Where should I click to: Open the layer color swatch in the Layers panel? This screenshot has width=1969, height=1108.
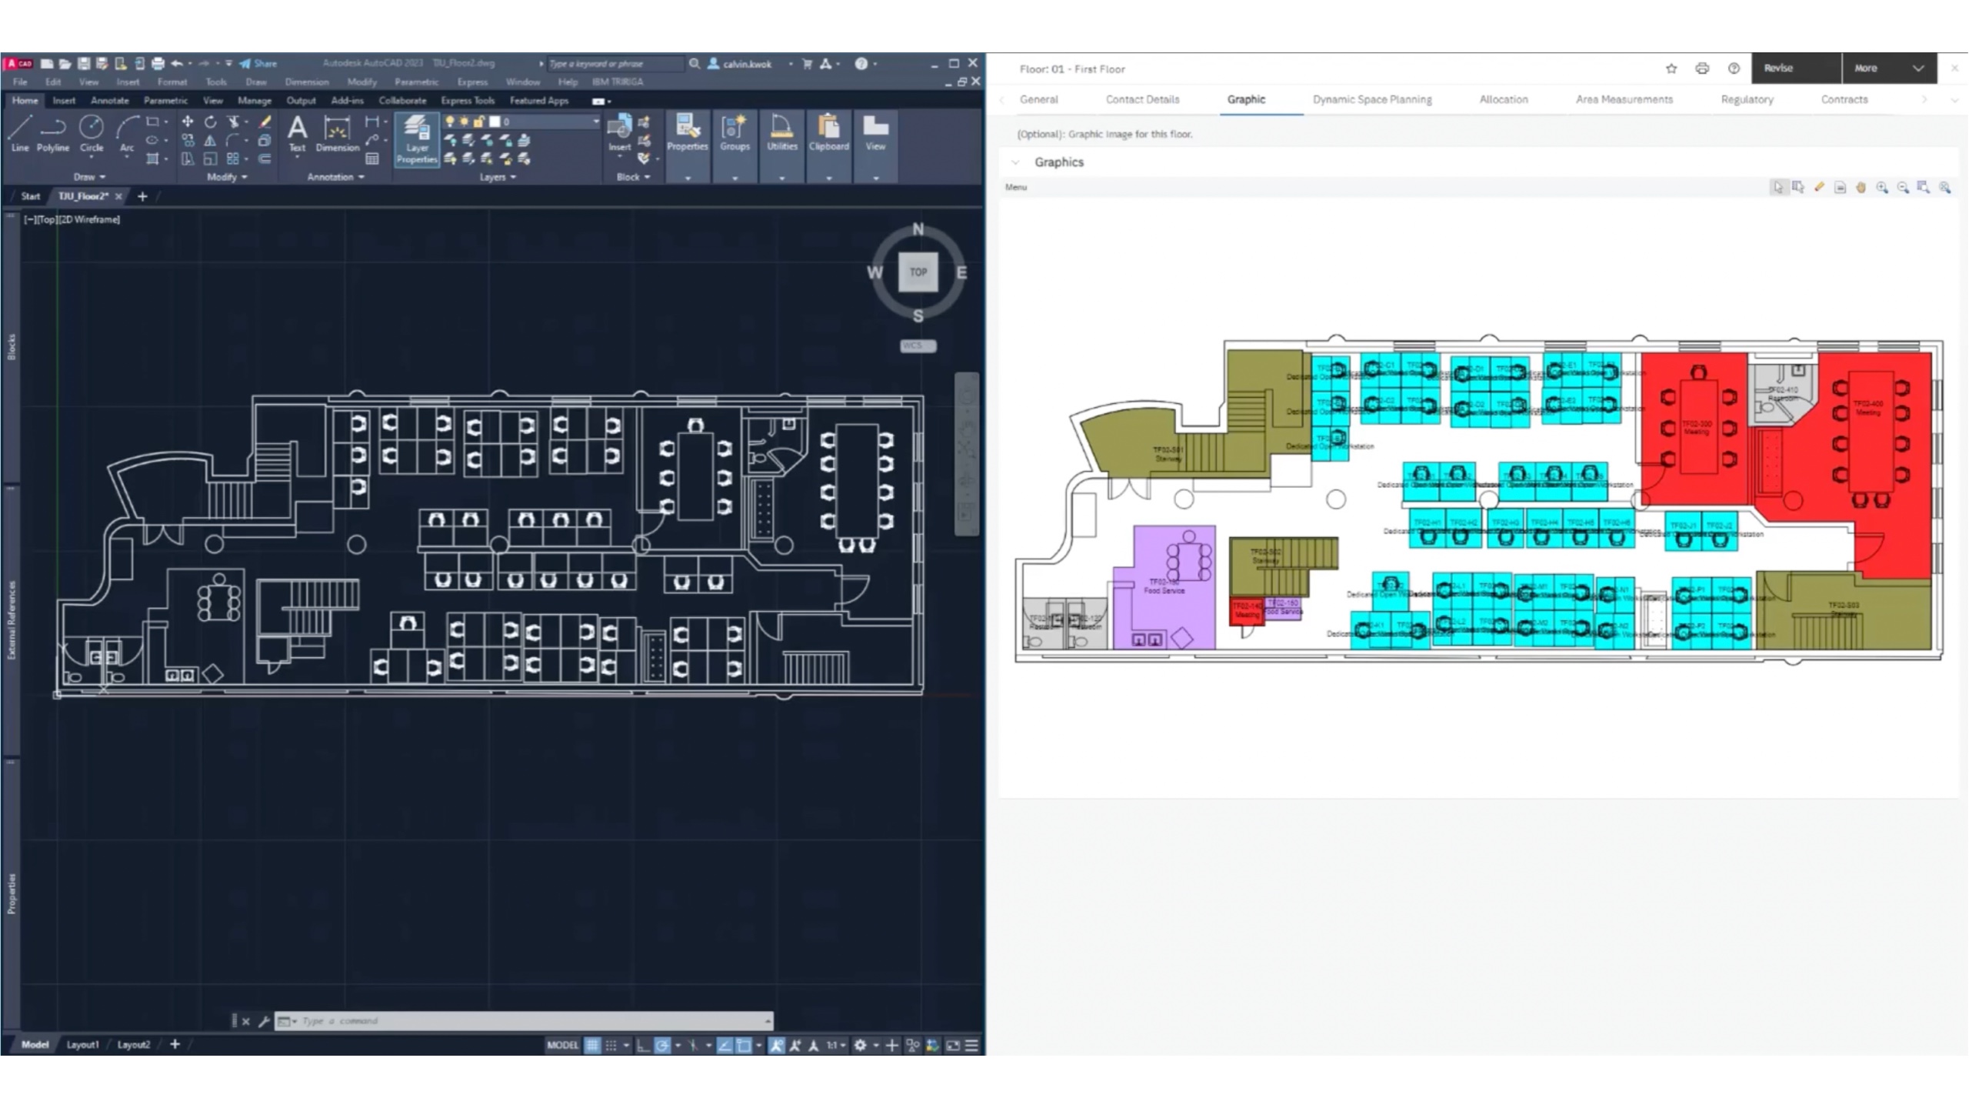tap(495, 122)
